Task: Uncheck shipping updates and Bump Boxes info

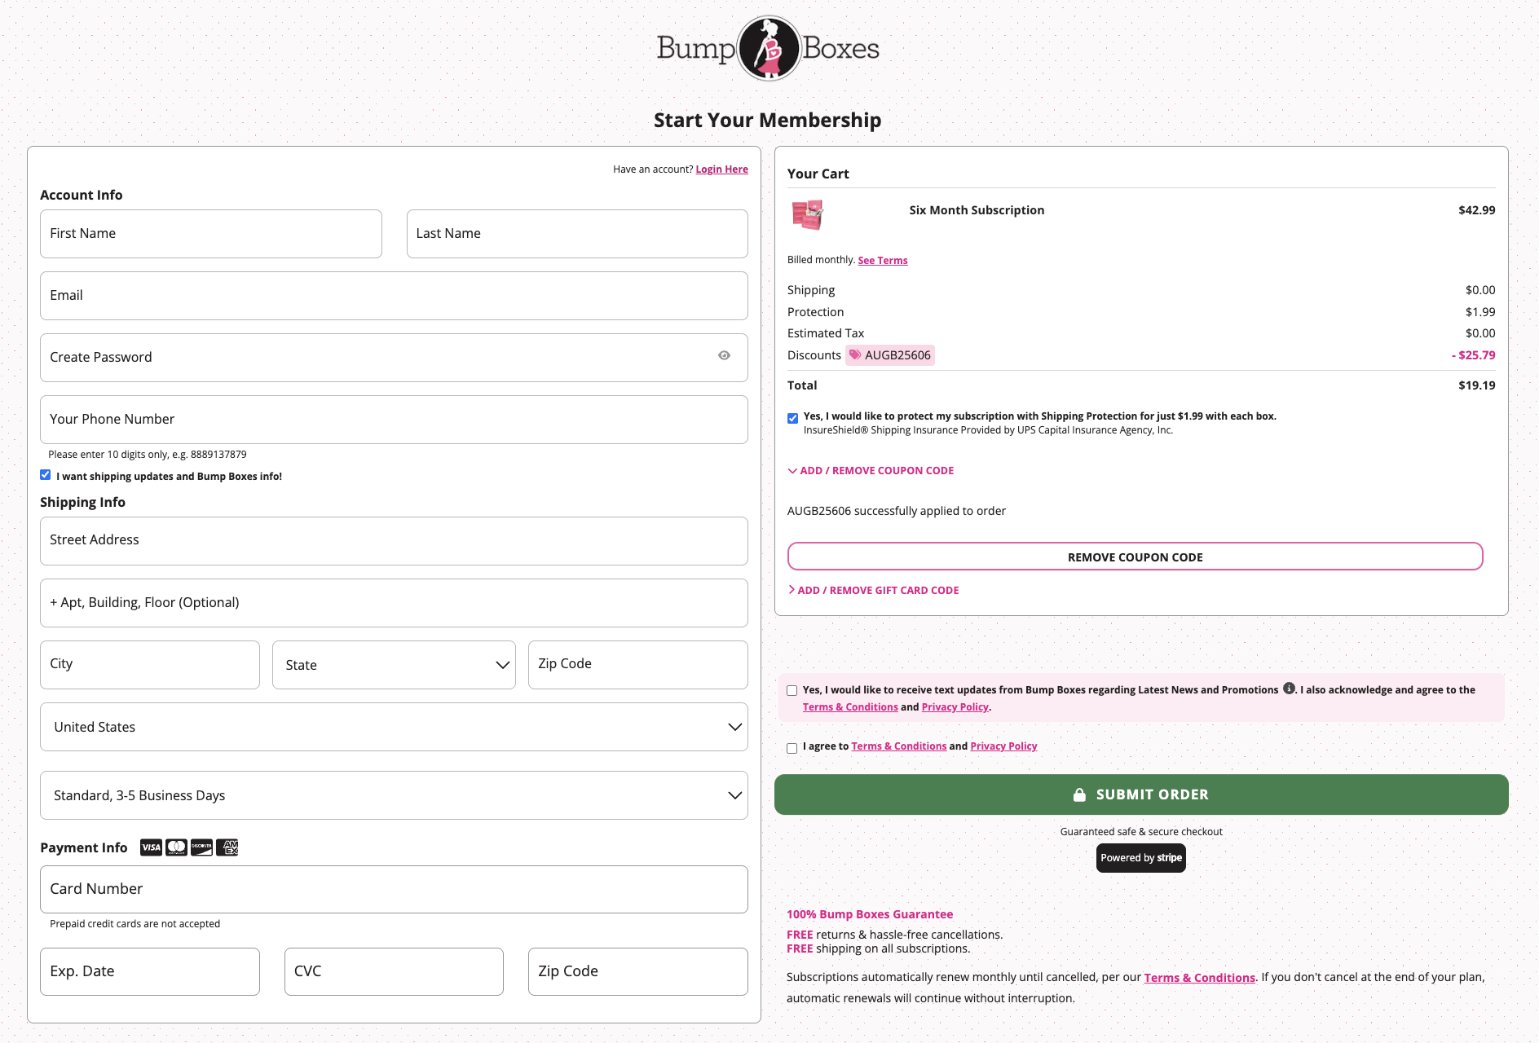Action: pyautogui.click(x=46, y=475)
